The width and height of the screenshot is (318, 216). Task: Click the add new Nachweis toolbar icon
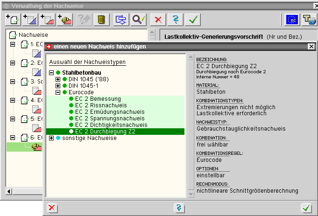(x=12, y=20)
